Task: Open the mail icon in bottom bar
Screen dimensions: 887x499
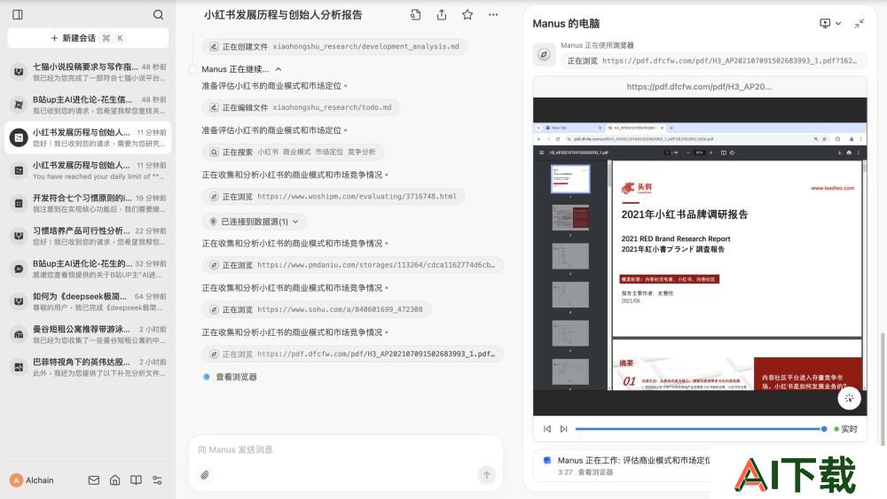Action: tap(94, 480)
